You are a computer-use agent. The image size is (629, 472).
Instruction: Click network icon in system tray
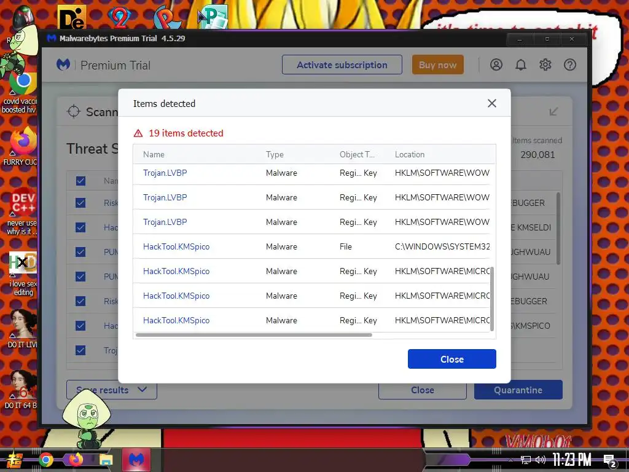click(525, 460)
